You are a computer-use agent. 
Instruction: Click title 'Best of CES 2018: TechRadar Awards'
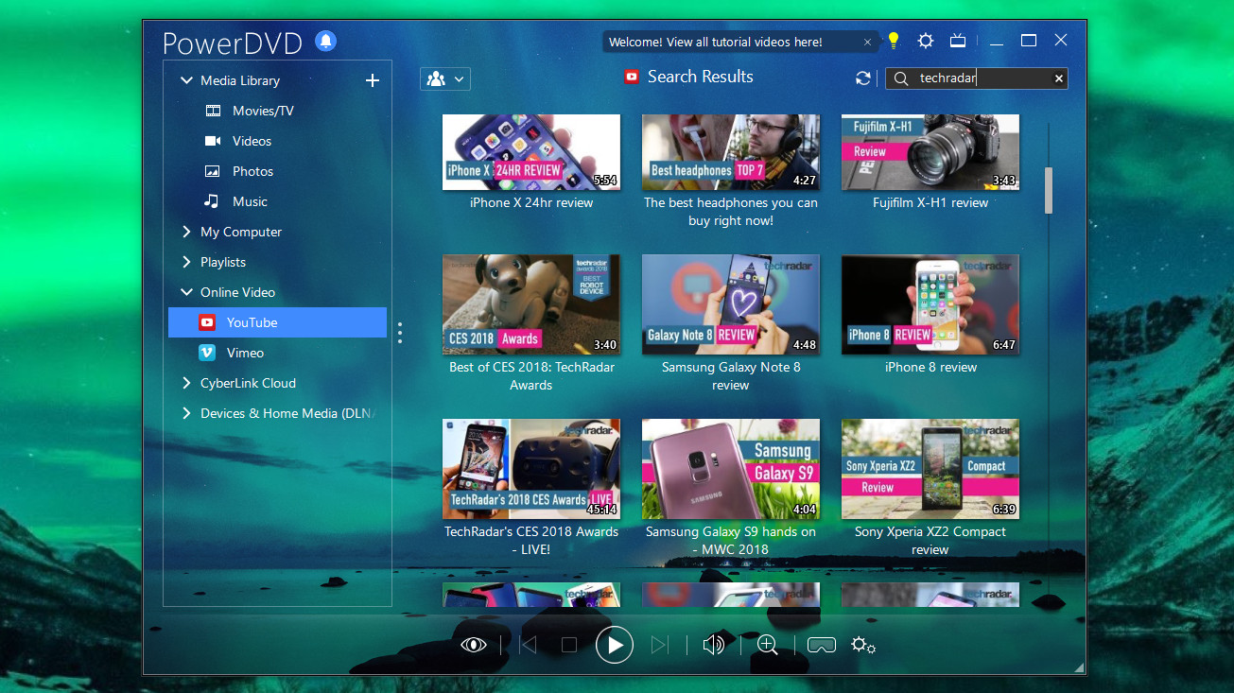pos(531,376)
